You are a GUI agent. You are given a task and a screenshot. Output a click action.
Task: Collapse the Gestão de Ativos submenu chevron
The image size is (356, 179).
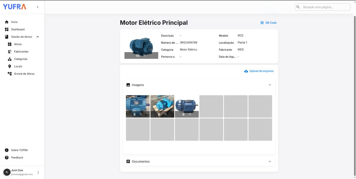[38, 37]
